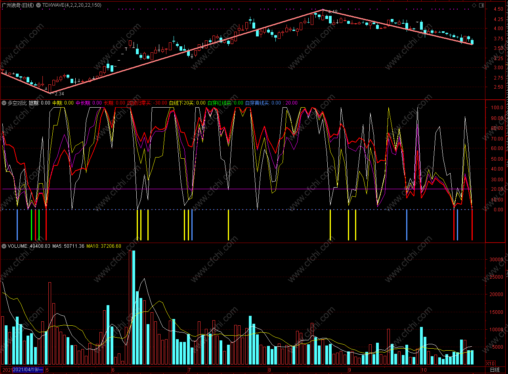
Task: Expand the TDXWAVE indicator dropdown arrow
Action: [38, 5]
